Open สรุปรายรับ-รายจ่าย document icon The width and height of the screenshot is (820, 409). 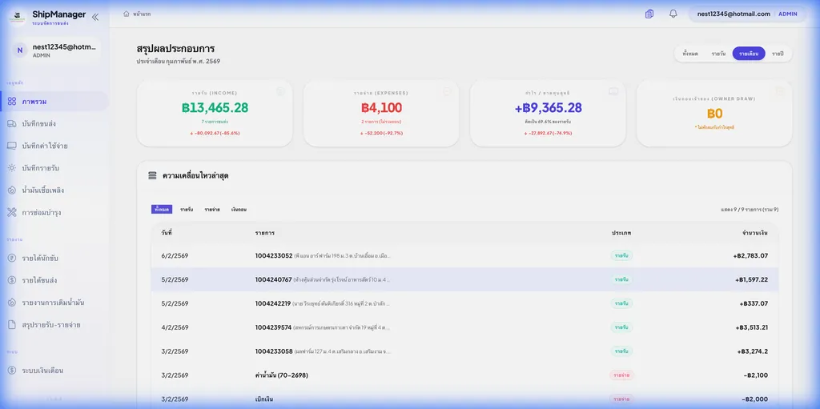tap(12, 325)
